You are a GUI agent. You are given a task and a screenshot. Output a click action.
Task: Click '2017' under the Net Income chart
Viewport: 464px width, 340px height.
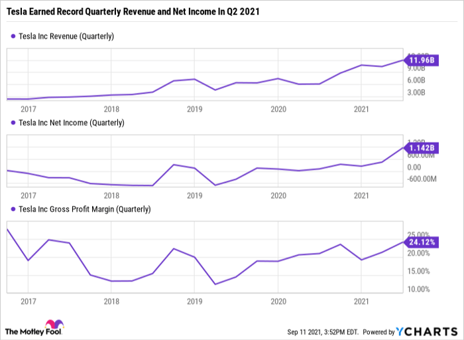29,196
